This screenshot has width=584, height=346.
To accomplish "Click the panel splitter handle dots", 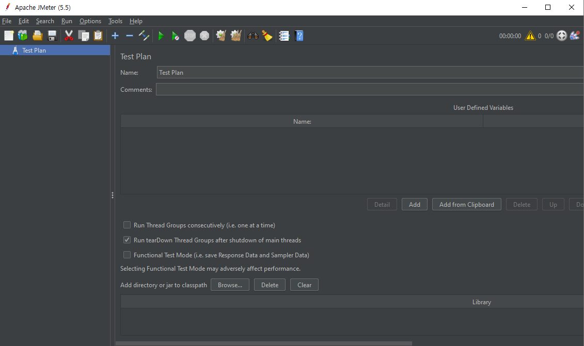I will point(113,195).
